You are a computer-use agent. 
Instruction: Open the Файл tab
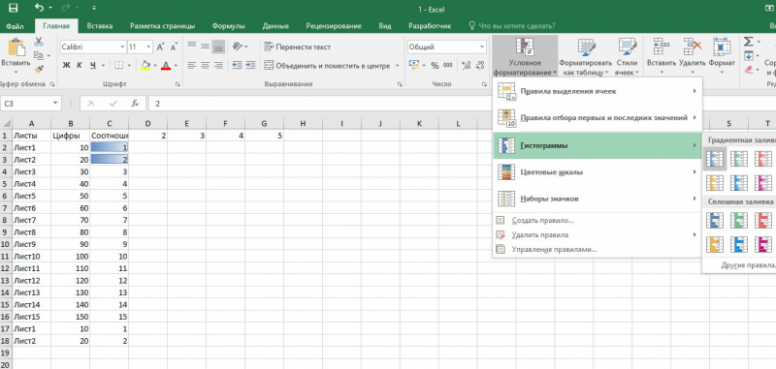coord(16,26)
